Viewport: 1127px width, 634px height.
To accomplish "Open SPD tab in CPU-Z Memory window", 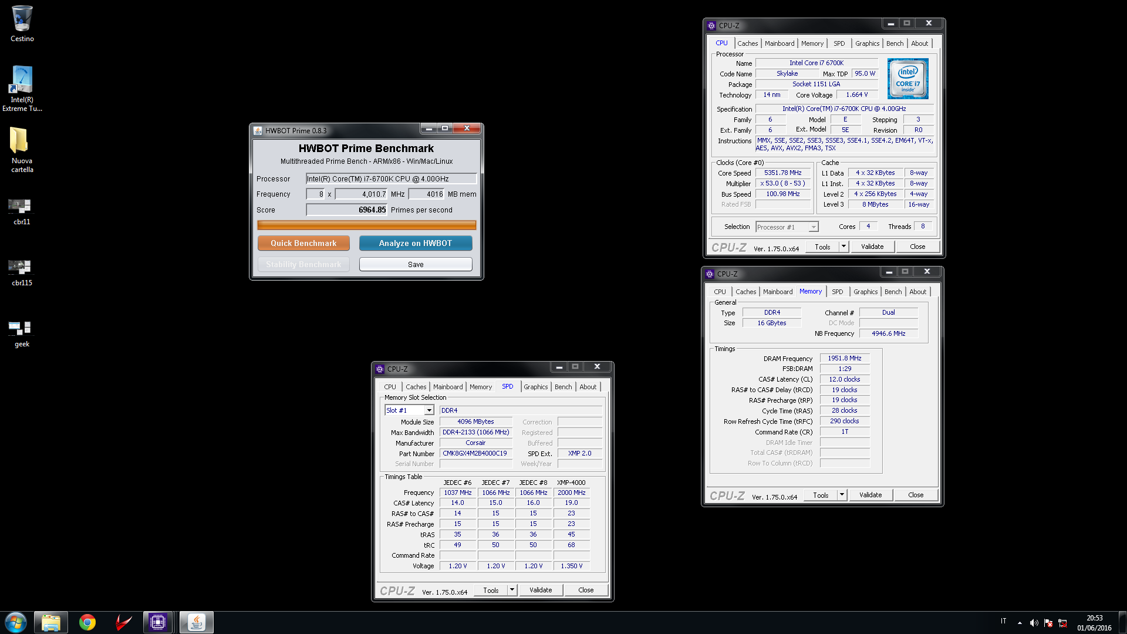I will pos(837,292).
